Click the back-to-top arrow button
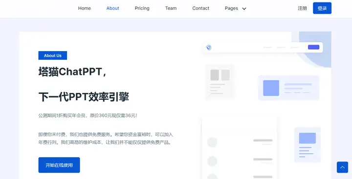 click(x=342, y=167)
